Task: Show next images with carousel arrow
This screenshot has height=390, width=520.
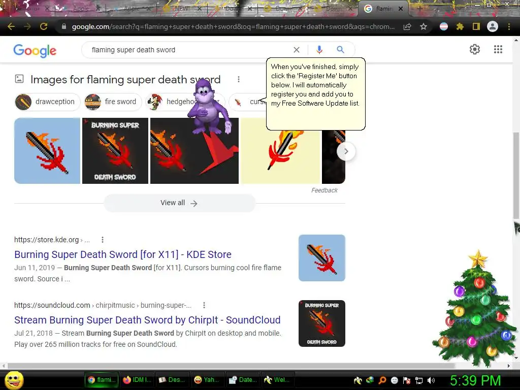Action: tap(346, 151)
